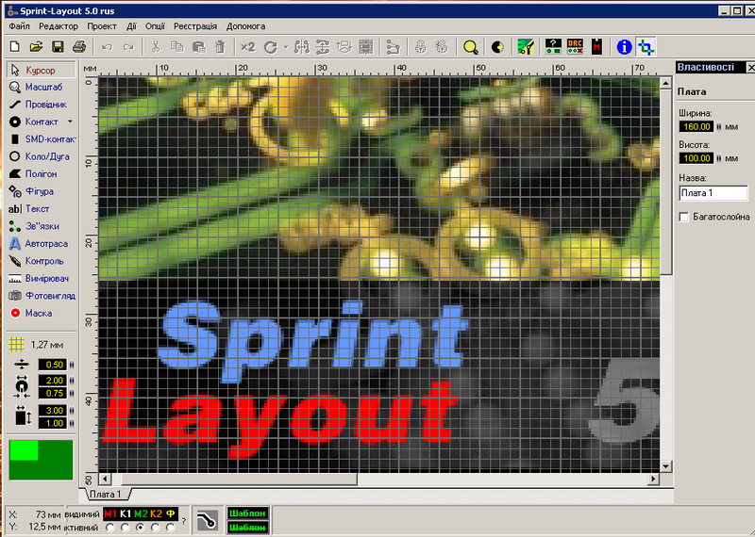Open a file with the folder icon
755x537 pixels.
(36, 46)
